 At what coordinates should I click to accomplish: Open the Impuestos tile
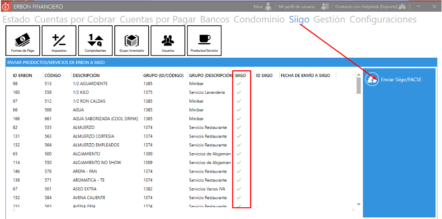pyautogui.click(x=59, y=41)
